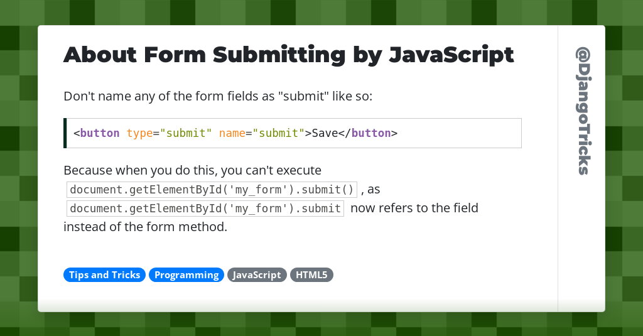
Task: Click the HTML5 tag pill
Action: 311,275
